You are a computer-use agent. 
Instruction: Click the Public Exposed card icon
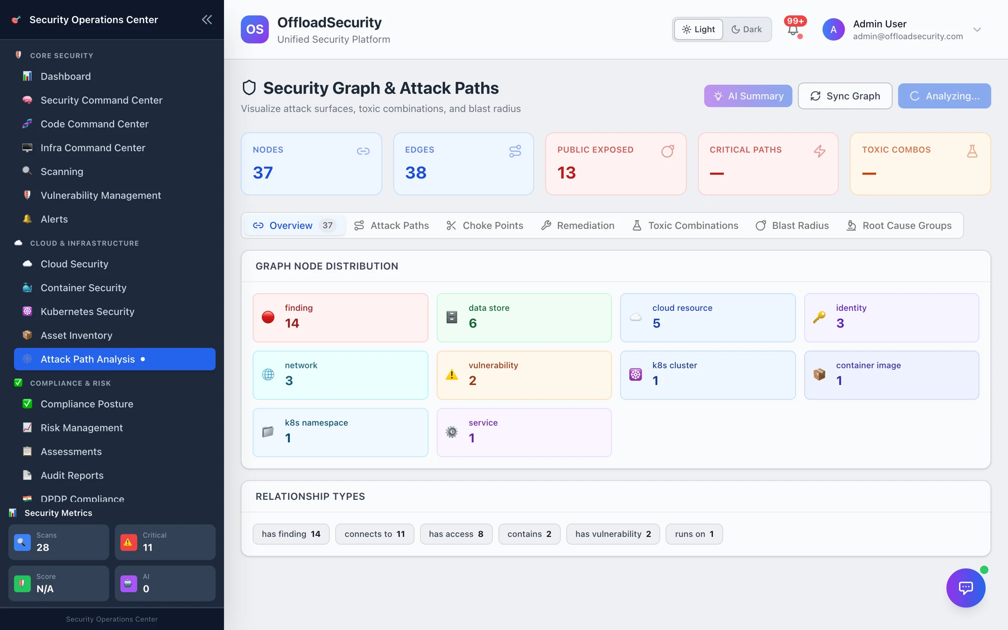point(668,151)
